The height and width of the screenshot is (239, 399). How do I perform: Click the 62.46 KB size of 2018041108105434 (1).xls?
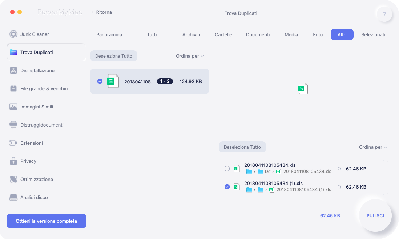pos(356,187)
